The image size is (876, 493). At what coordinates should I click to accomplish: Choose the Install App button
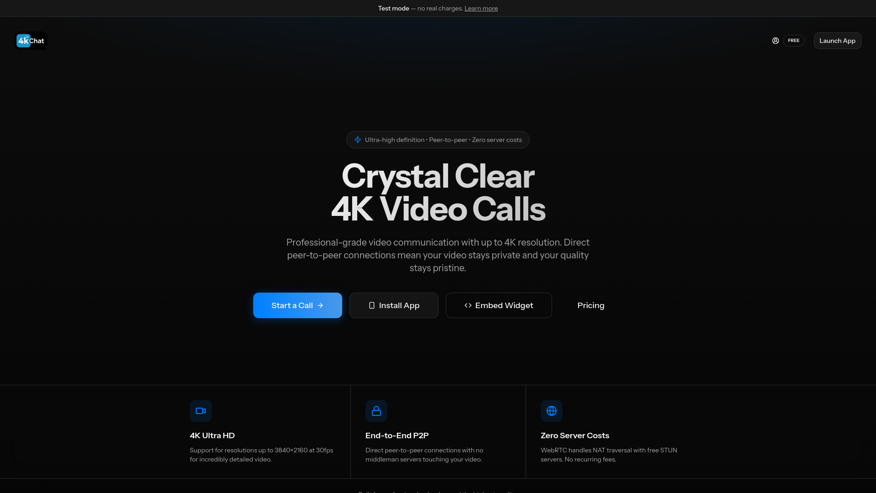pos(394,305)
